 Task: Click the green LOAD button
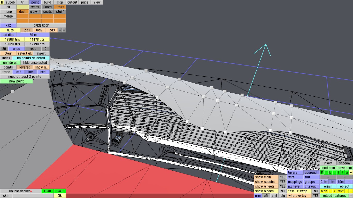click(x=48, y=191)
